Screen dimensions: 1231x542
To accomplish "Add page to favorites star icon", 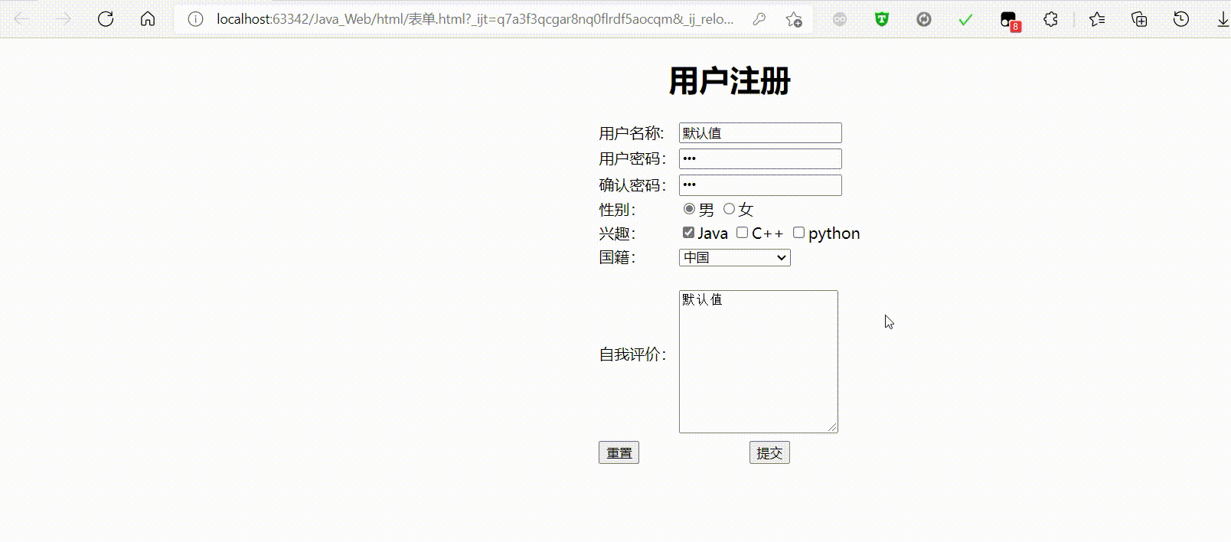I will point(794,19).
